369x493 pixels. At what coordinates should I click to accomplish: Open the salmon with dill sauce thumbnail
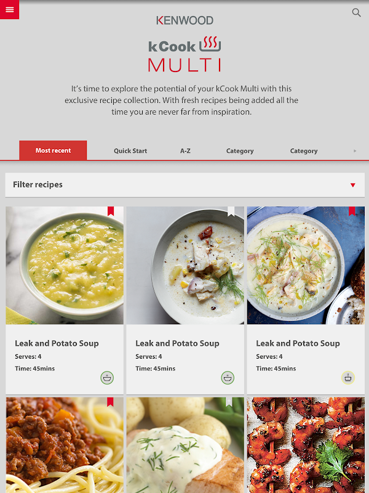coord(185,445)
